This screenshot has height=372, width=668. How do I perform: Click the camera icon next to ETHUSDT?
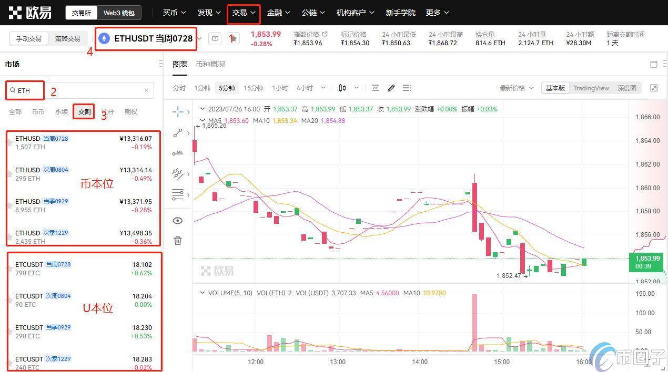[215, 38]
